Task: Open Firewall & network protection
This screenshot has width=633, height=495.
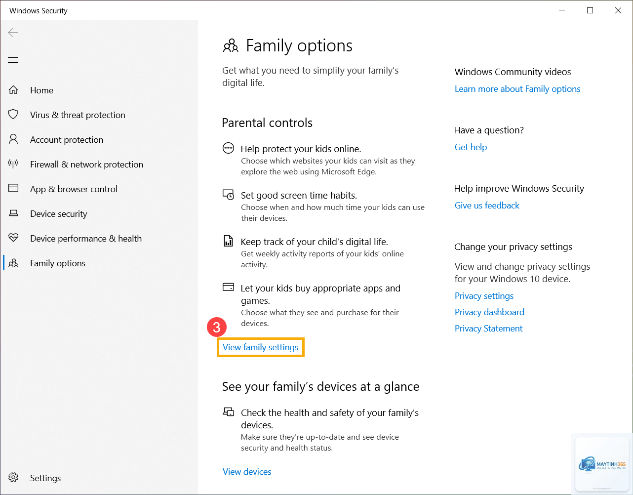Action: click(x=86, y=165)
